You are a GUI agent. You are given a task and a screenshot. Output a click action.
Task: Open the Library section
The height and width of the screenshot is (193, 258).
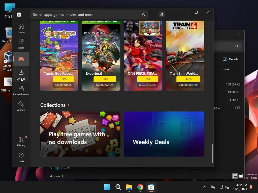point(21,142)
